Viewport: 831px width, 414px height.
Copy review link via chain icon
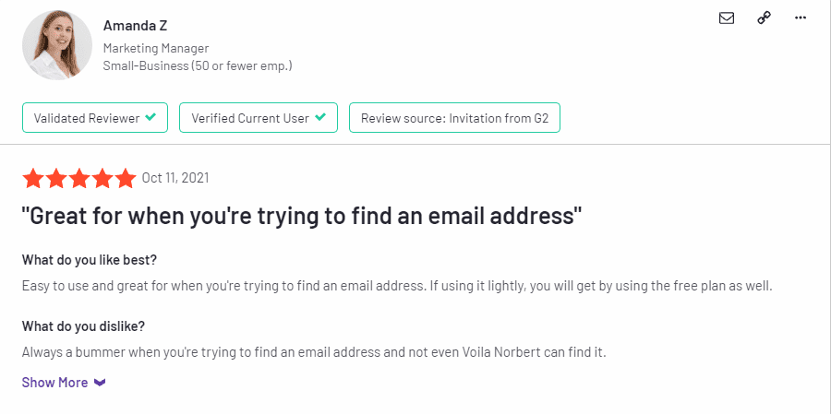[x=764, y=18]
